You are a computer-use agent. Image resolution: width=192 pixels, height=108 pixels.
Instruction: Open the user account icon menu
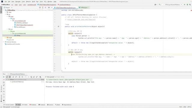(156, 5)
